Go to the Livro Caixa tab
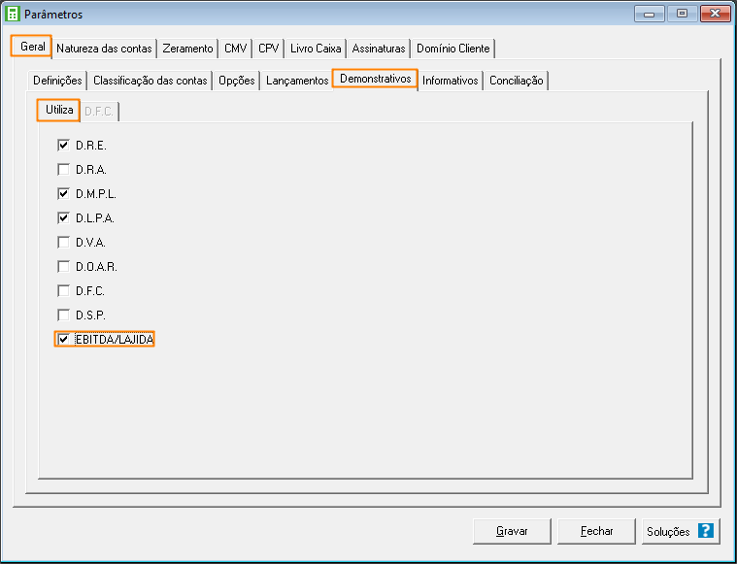 (316, 49)
